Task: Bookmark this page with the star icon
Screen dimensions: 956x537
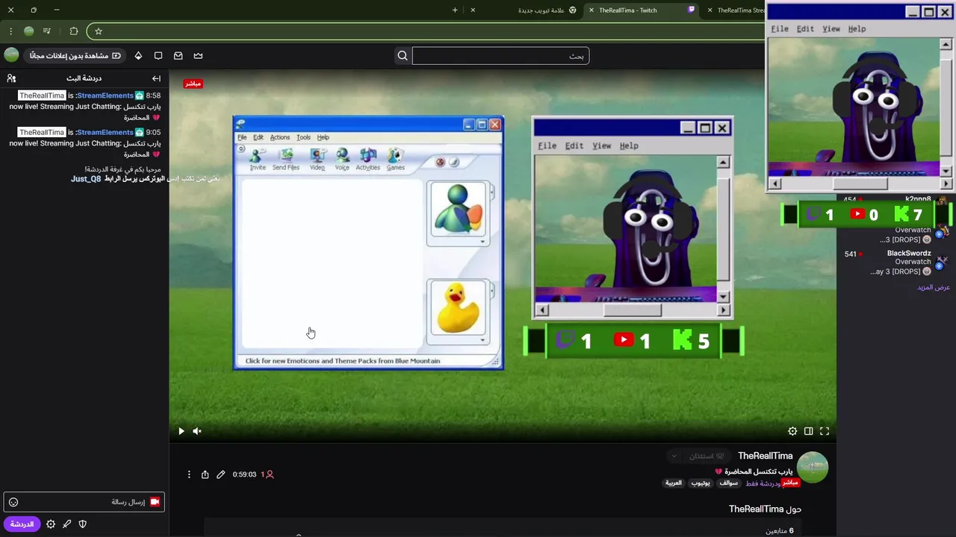Action: coord(99,31)
